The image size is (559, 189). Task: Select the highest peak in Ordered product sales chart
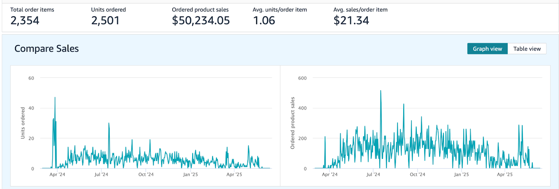380,91
